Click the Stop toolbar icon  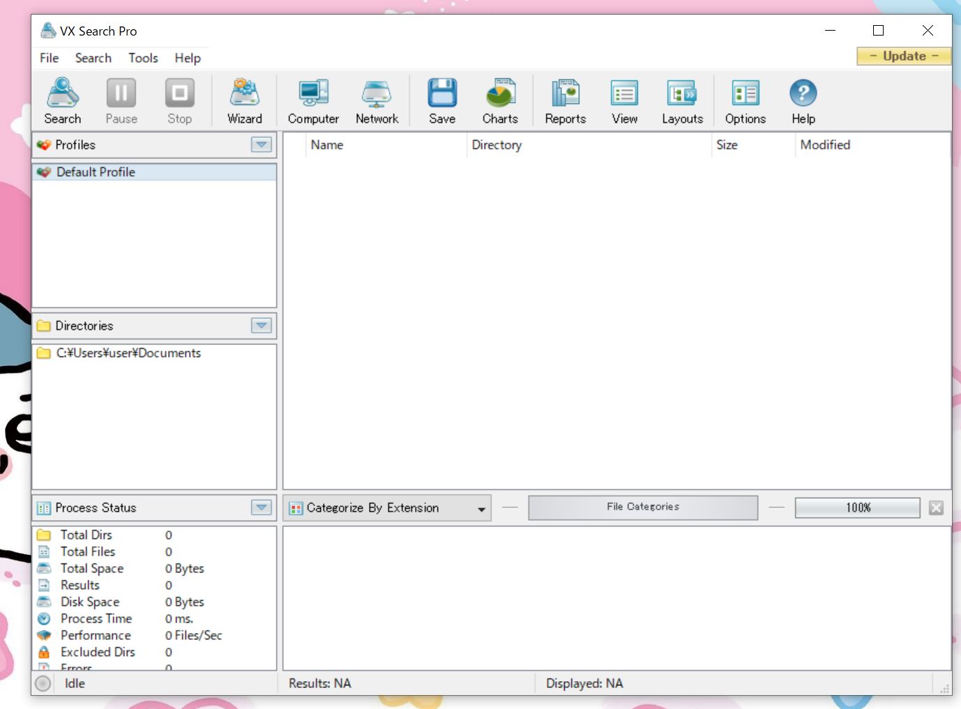(x=179, y=93)
